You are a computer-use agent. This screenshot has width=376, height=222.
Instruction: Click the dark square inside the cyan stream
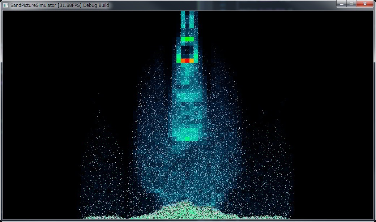[x=188, y=51]
